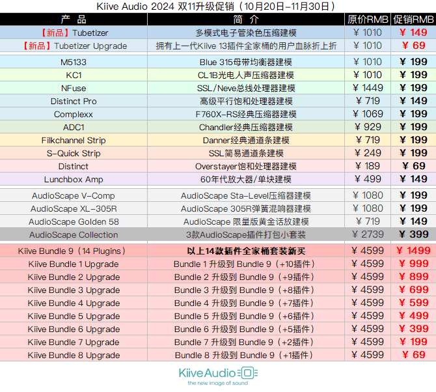Image resolution: width=436 pixels, height=392 pixels.
Task: Click the ¥699 promo price
Action: (413, 290)
